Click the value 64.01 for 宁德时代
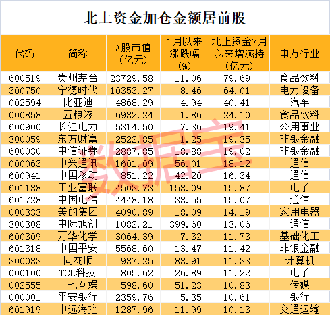 237,91
